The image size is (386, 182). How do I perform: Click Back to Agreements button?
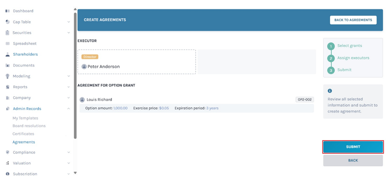(353, 20)
